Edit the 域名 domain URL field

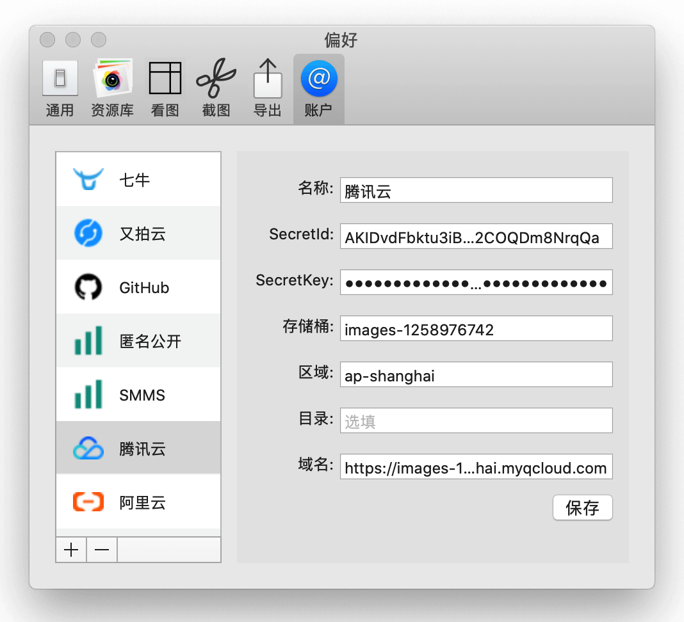476,467
